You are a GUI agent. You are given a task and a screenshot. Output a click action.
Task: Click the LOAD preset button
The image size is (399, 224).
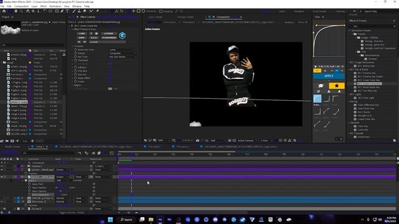82,34
